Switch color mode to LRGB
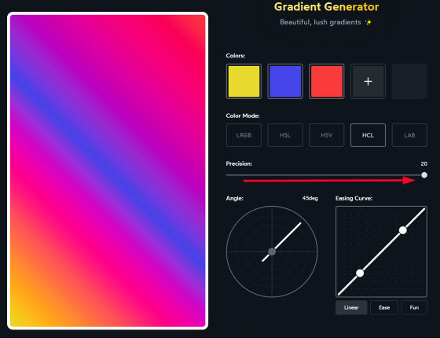440x338 pixels. pyautogui.click(x=244, y=135)
